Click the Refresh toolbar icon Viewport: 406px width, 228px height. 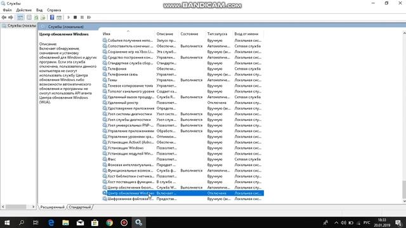click(x=36, y=17)
